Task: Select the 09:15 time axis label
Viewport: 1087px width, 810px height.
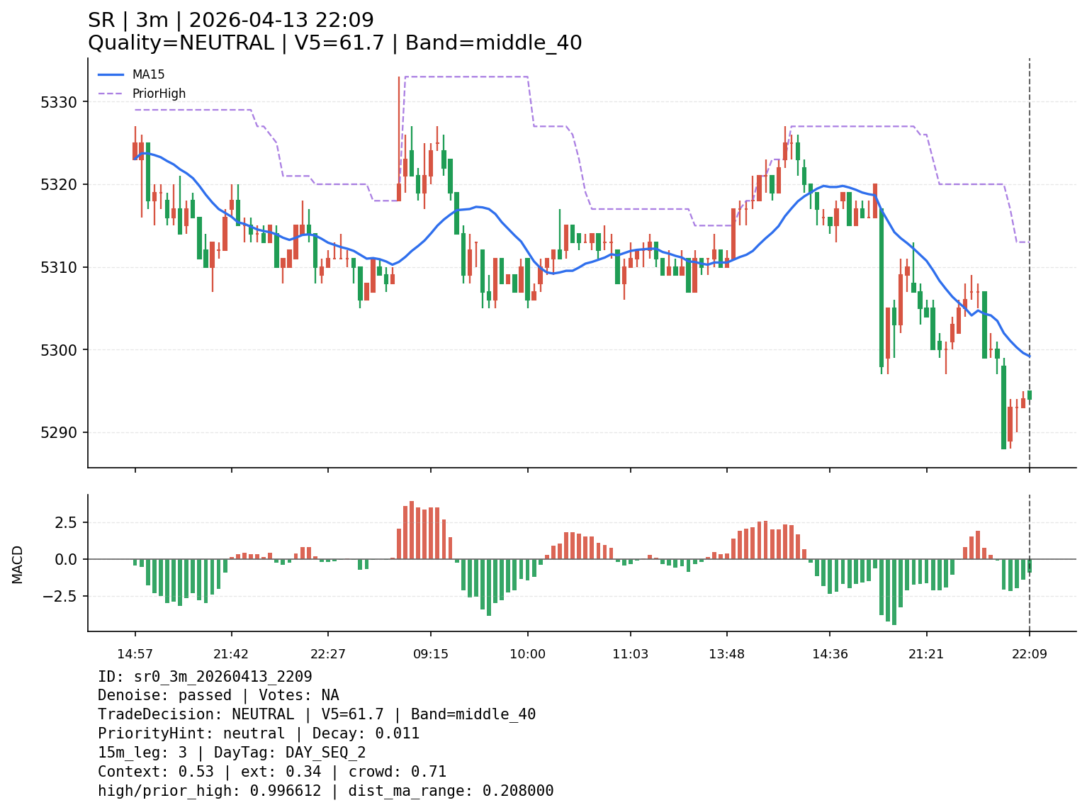Action: 431,654
